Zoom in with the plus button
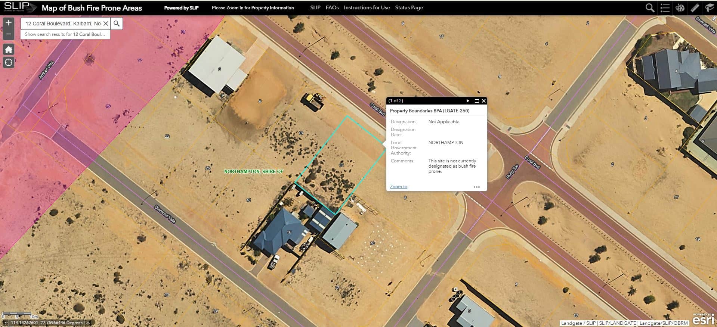Image resolution: width=717 pixels, height=327 pixels. (9, 23)
